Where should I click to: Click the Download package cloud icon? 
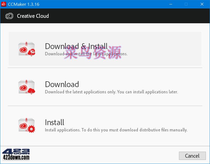[27, 87]
